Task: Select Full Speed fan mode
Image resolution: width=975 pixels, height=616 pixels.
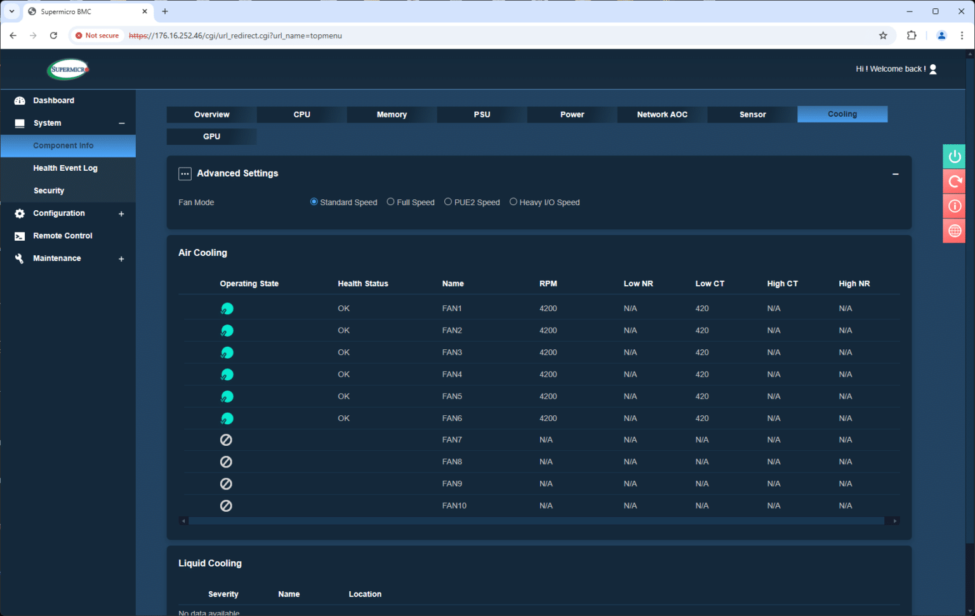Action: point(390,202)
